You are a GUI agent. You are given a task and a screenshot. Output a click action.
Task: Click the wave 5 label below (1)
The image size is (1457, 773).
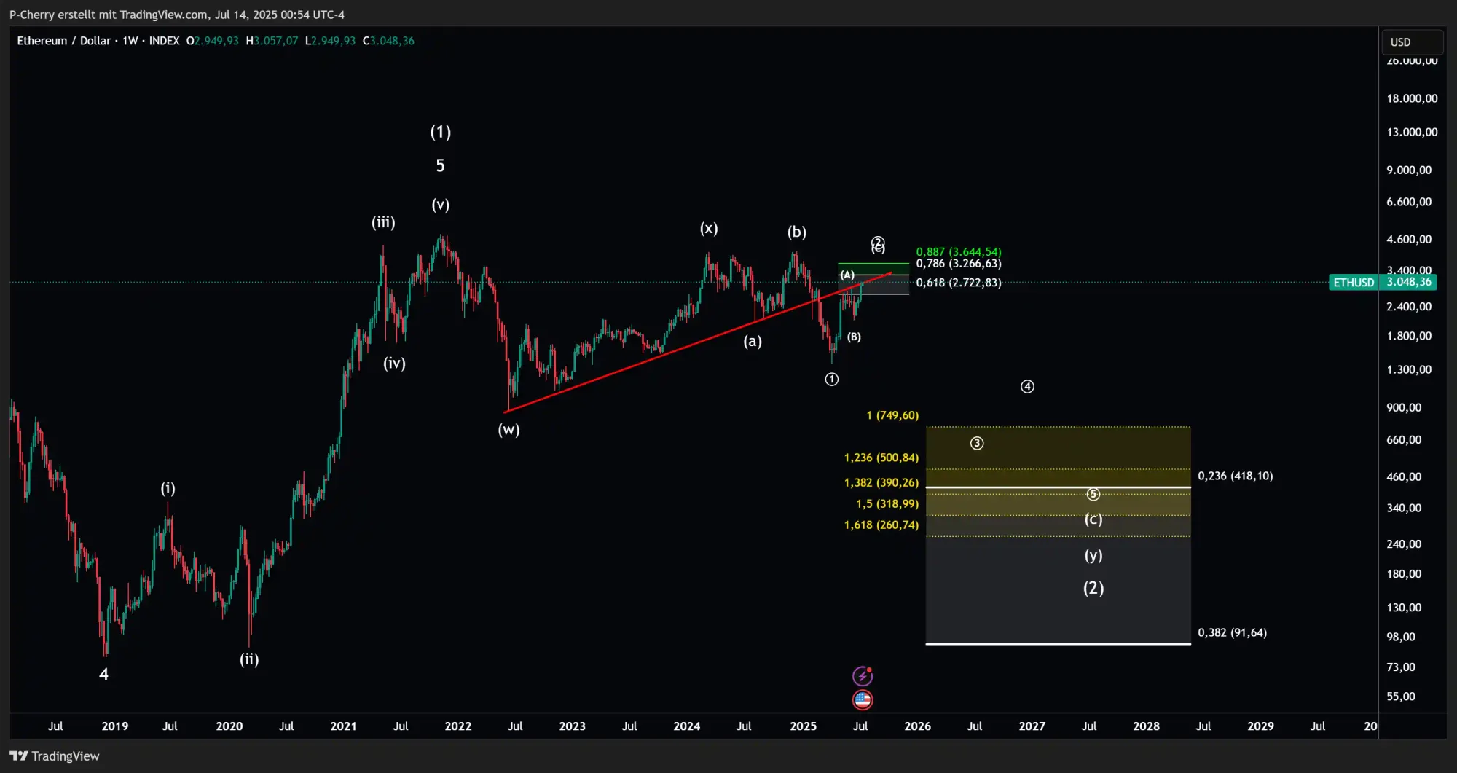click(440, 165)
